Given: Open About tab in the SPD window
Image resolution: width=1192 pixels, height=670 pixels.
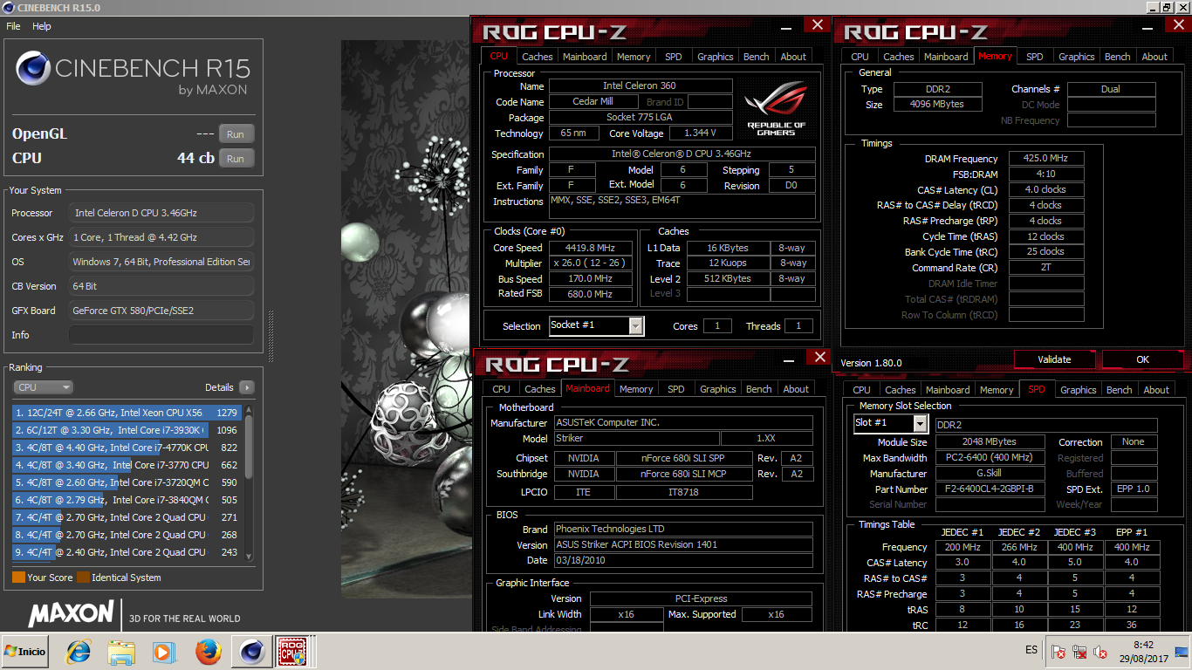Looking at the screenshot, I should [x=1156, y=390].
